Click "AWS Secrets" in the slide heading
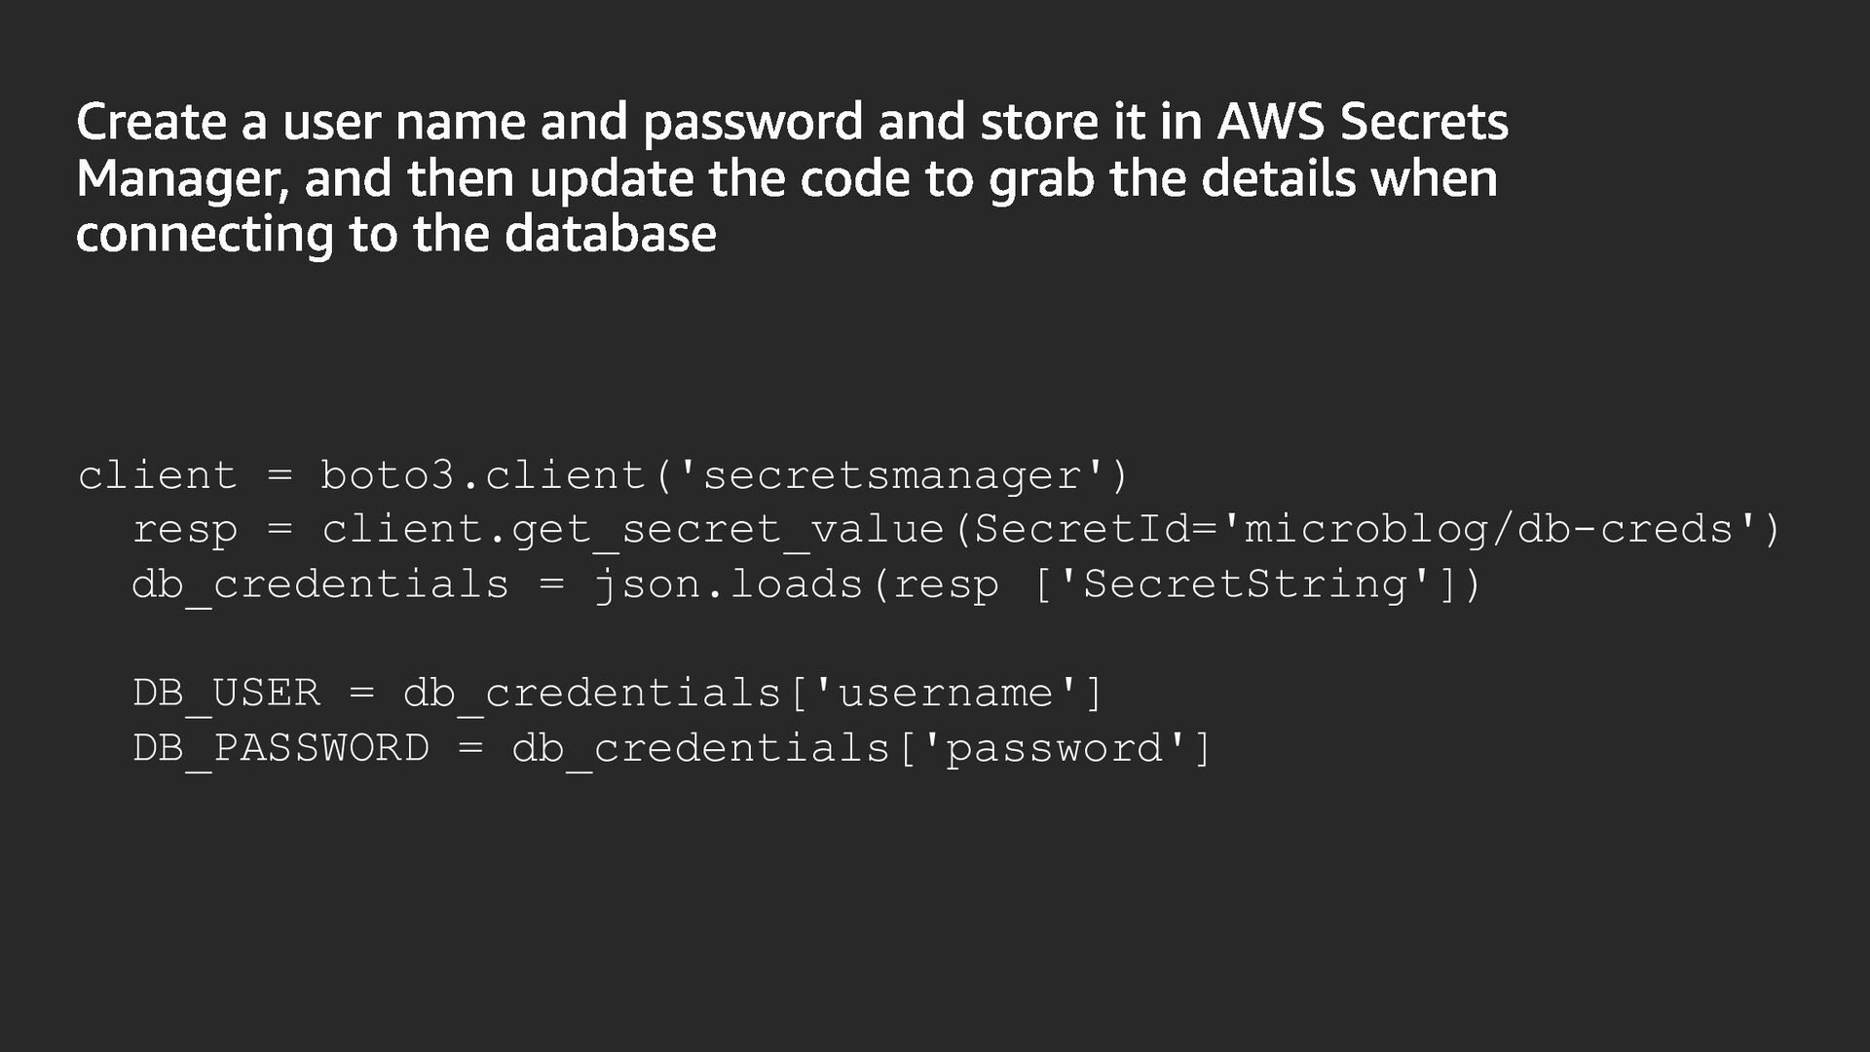The width and height of the screenshot is (1870, 1052). (x=1362, y=123)
